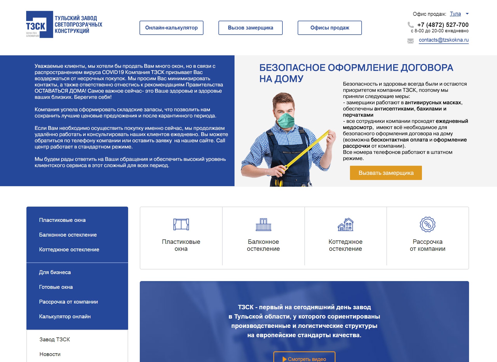Click the cottage glazing house icon
The height and width of the screenshot is (362, 497).
[x=346, y=224]
